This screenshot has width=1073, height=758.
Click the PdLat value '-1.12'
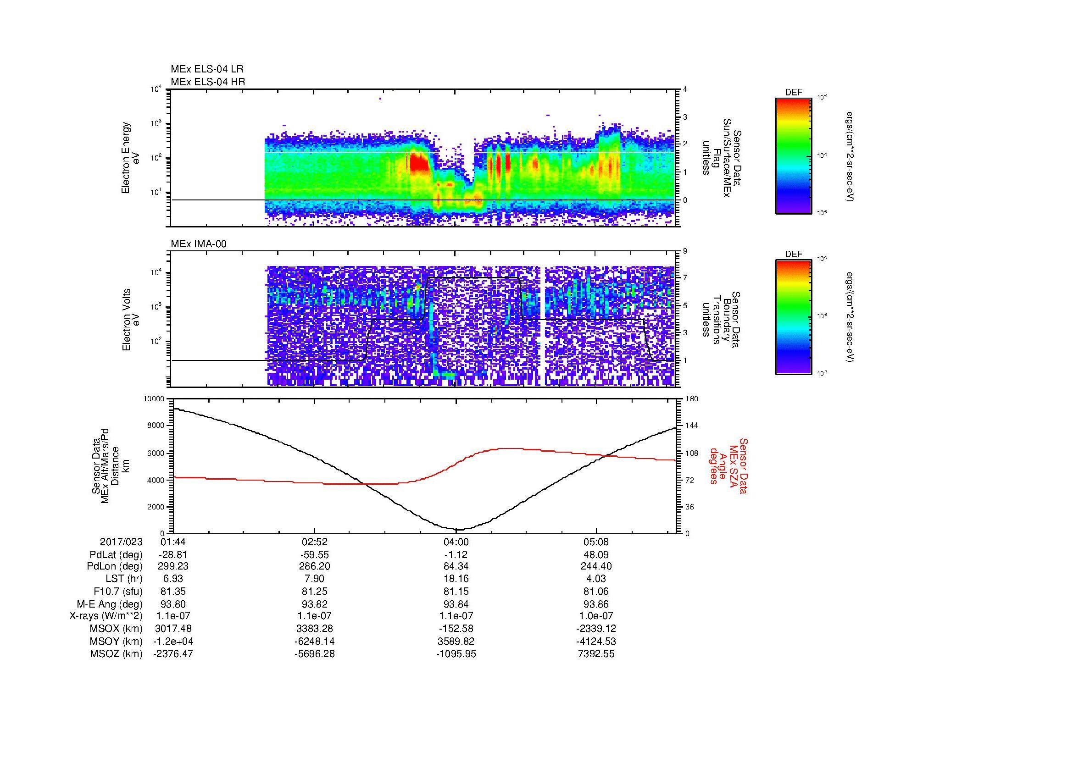[456, 555]
